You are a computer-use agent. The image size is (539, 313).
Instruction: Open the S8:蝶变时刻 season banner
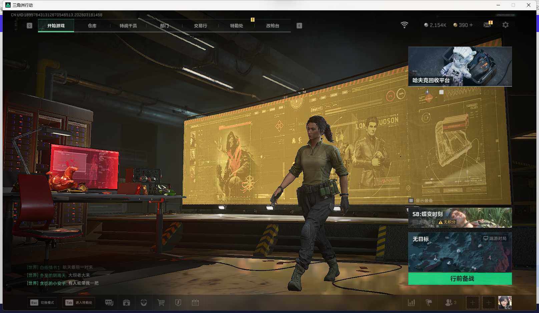pos(460,218)
